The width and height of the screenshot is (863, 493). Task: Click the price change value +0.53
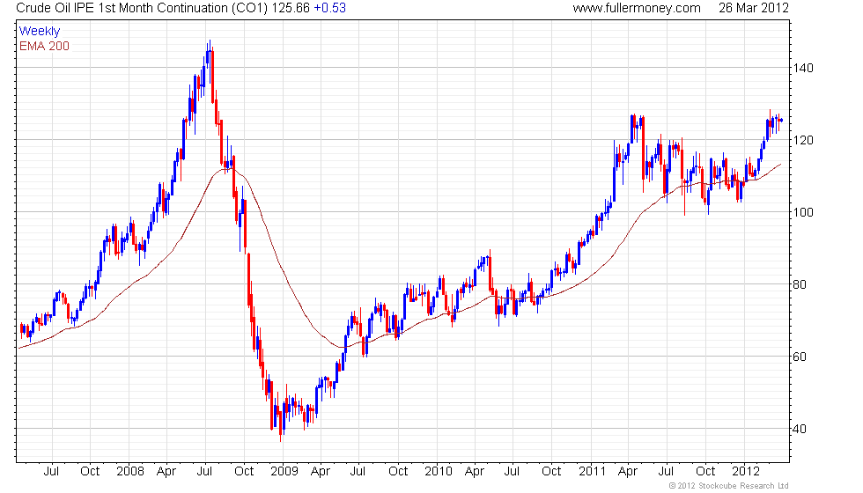point(329,8)
